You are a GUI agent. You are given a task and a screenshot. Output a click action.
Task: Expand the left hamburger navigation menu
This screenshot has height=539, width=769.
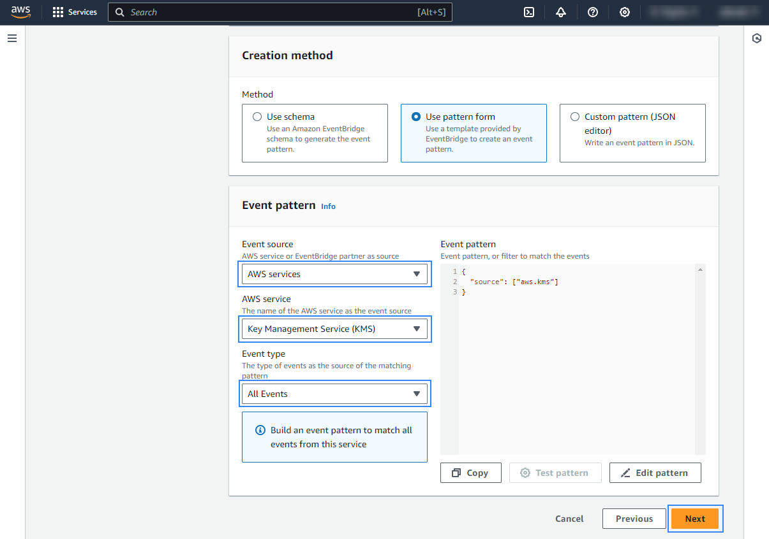tap(11, 38)
